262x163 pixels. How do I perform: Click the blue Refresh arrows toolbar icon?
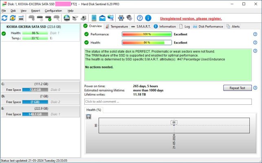4,18
